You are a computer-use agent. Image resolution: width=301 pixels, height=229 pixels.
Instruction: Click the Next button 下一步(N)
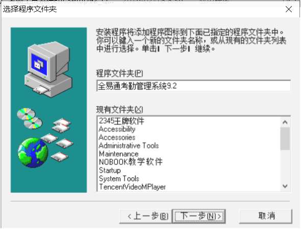[x=199, y=216]
